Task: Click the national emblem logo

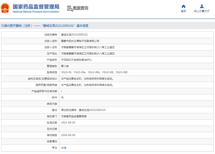Action: click(x=5, y=8)
